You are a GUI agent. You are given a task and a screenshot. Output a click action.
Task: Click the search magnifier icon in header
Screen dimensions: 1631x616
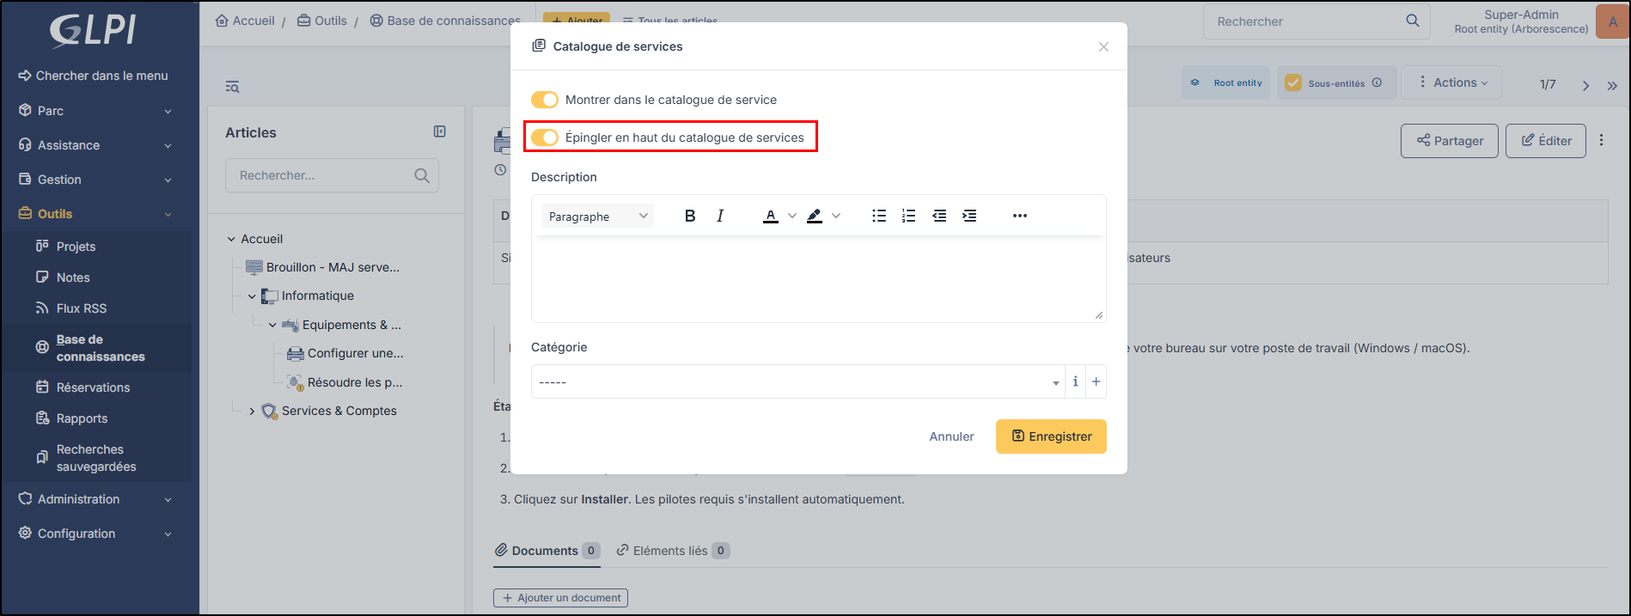coord(1413,21)
